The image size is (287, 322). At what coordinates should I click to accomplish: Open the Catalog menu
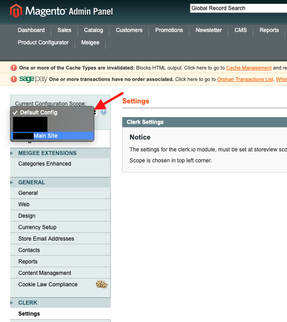click(x=93, y=30)
